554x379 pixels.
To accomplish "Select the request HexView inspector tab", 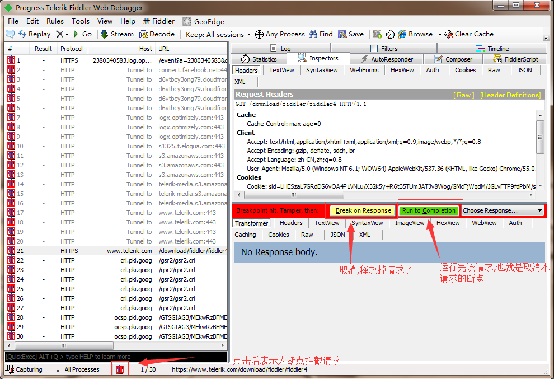I will coord(402,70).
